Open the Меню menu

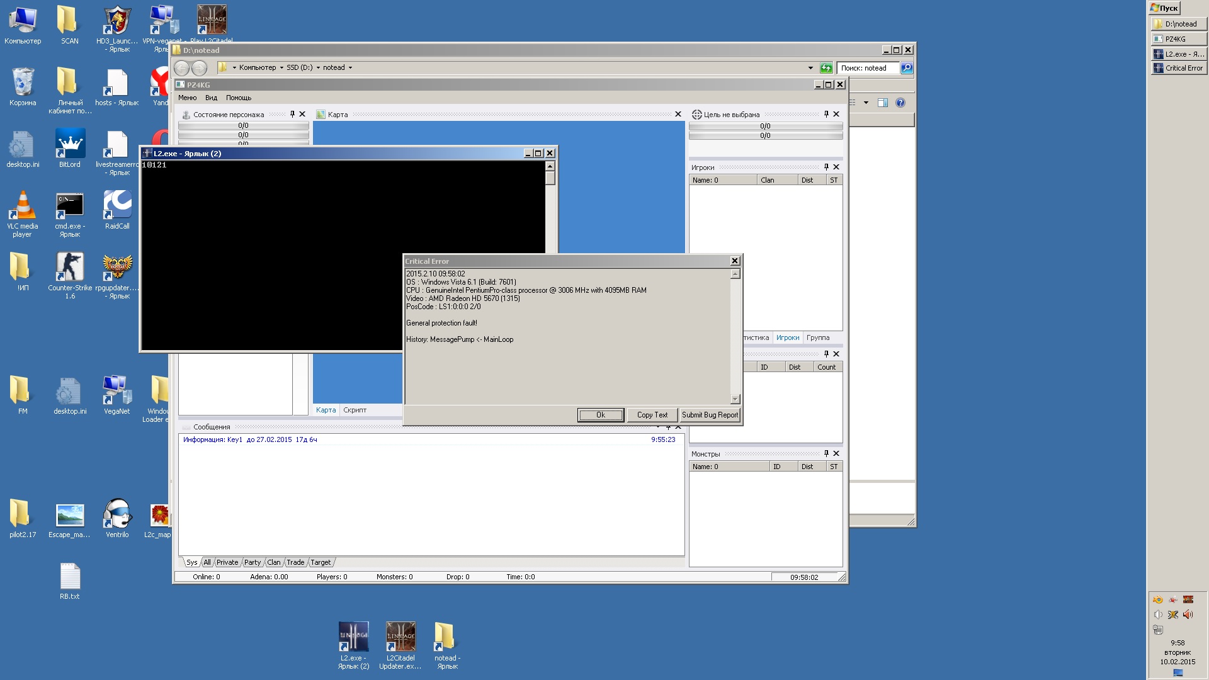187,98
